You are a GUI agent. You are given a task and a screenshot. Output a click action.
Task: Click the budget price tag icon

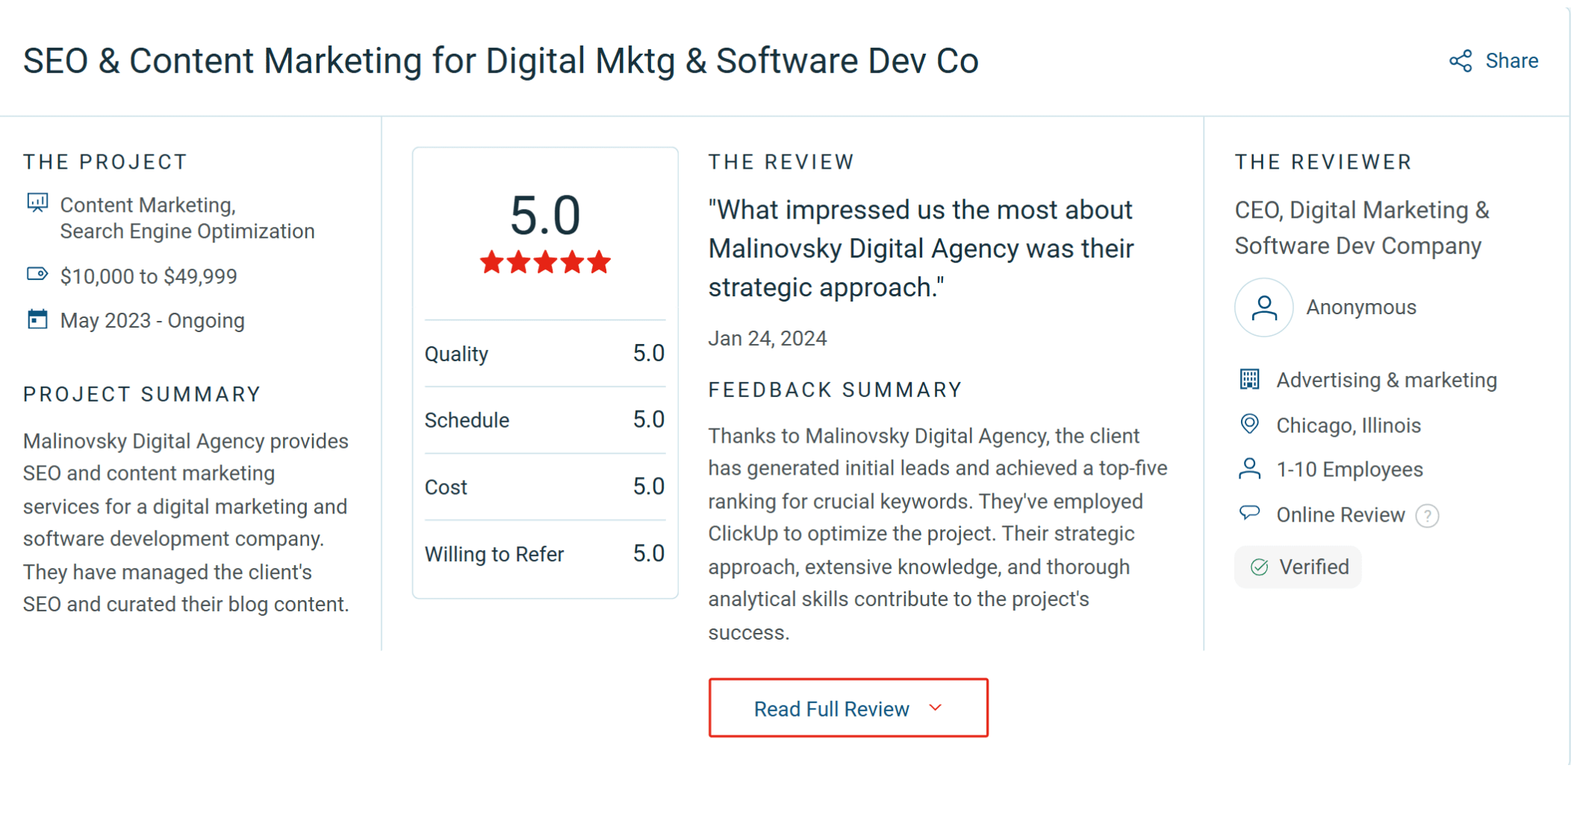click(x=37, y=275)
